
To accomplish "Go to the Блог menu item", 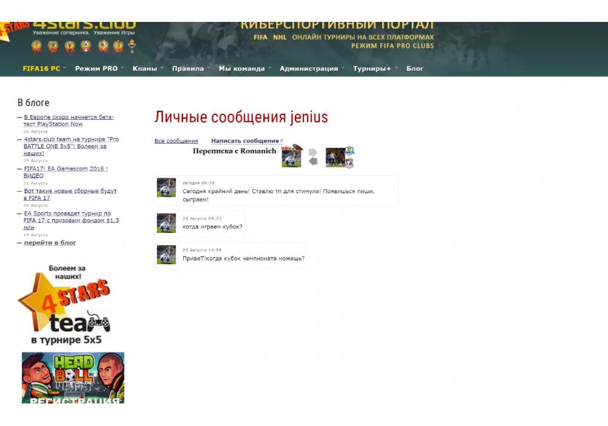I will tap(415, 68).
